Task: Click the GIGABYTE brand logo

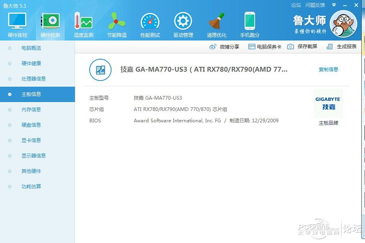Action: 328,103
